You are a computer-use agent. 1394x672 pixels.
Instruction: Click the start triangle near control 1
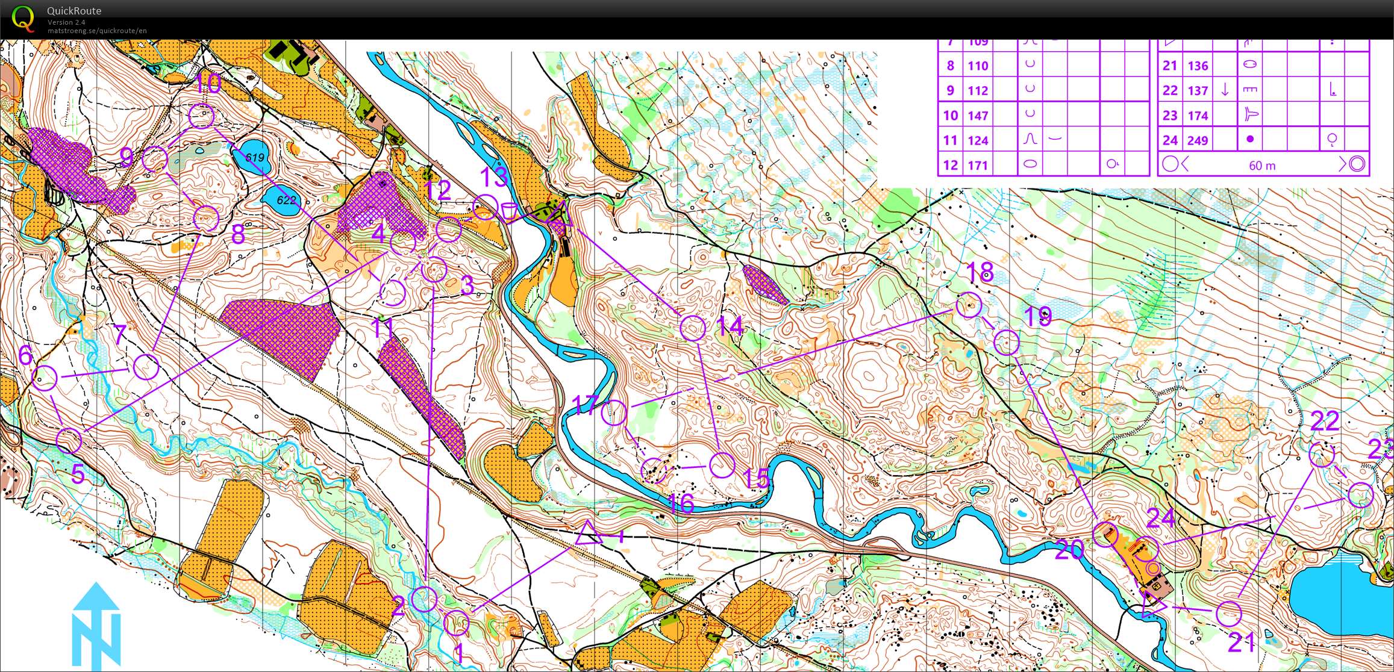(x=588, y=534)
